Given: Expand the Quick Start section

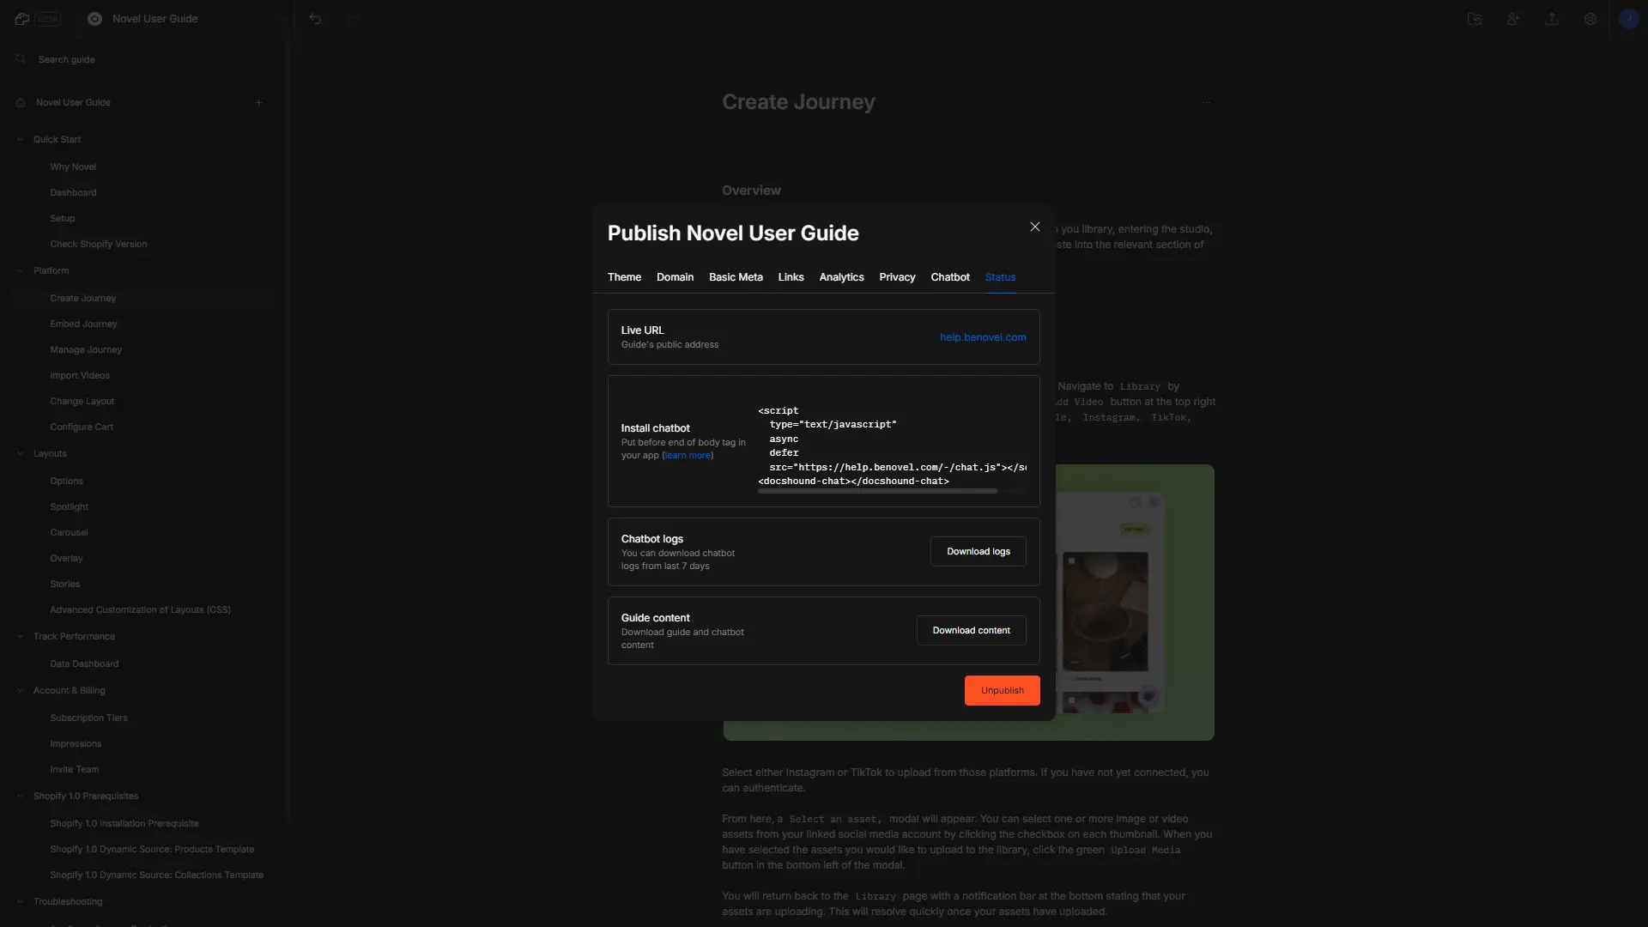Looking at the screenshot, I should click(21, 139).
